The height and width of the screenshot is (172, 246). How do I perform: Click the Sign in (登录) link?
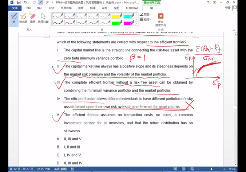pyautogui.click(x=228, y=8)
